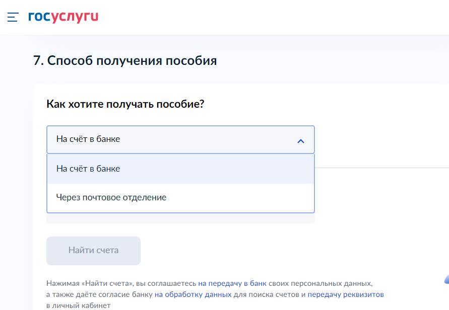The image size is (449, 310).
Task: Click the word 'Госуслуги' in the header
Action: [62, 17]
